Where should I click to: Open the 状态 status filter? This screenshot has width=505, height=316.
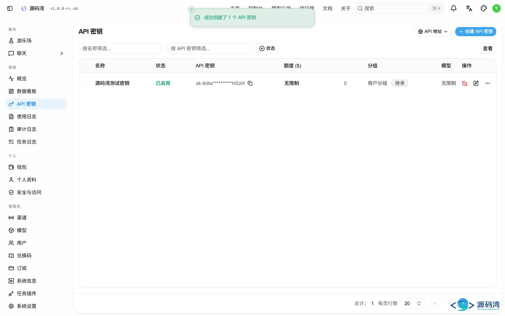tap(267, 48)
